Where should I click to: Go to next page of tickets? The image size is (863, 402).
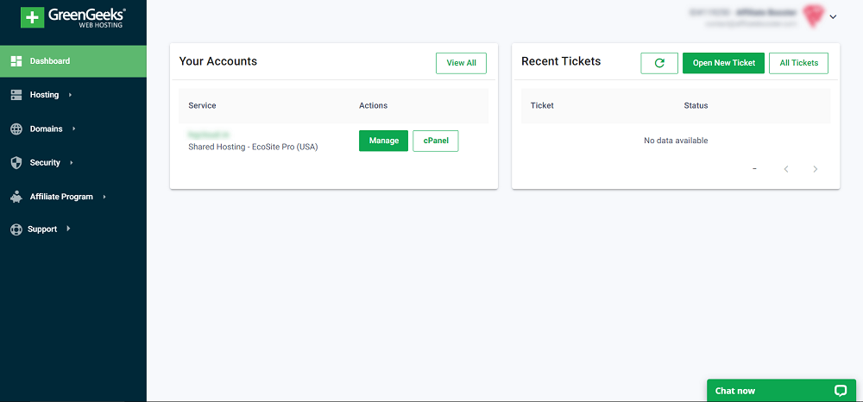[x=816, y=169]
